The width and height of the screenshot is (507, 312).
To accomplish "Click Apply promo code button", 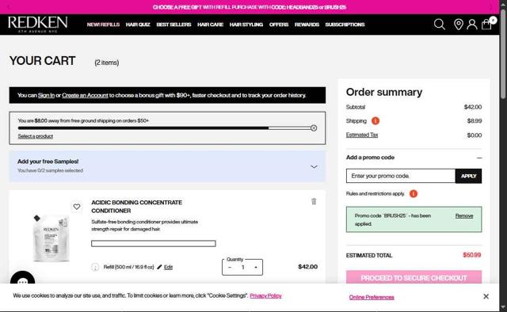I will [x=468, y=176].
